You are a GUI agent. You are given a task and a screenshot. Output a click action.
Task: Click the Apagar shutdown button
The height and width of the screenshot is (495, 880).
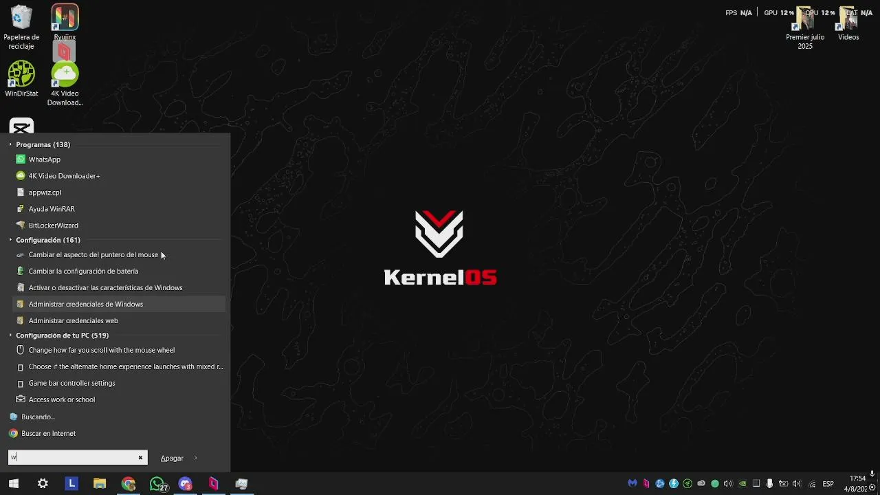coord(172,458)
